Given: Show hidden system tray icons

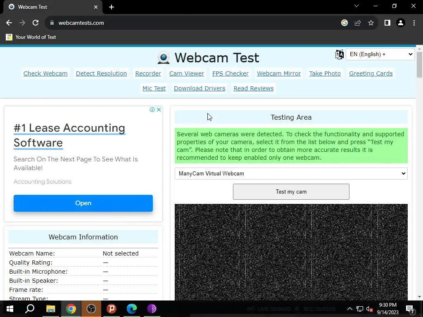Looking at the screenshot, I should (x=349, y=309).
